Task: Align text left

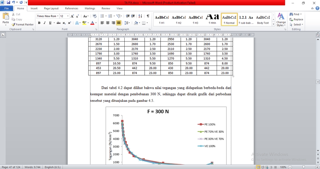Action: [x=102, y=23]
